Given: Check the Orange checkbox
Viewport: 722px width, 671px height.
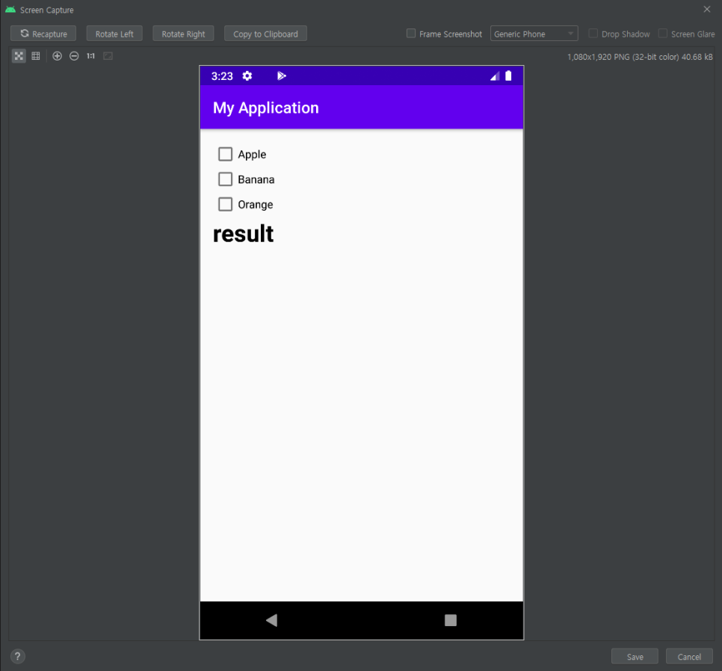Looking at the screenshot, I should [x=225, y=204].
